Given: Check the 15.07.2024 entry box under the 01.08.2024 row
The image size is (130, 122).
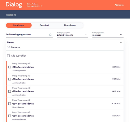Looking at the screenshot, I should pos(10,116).
